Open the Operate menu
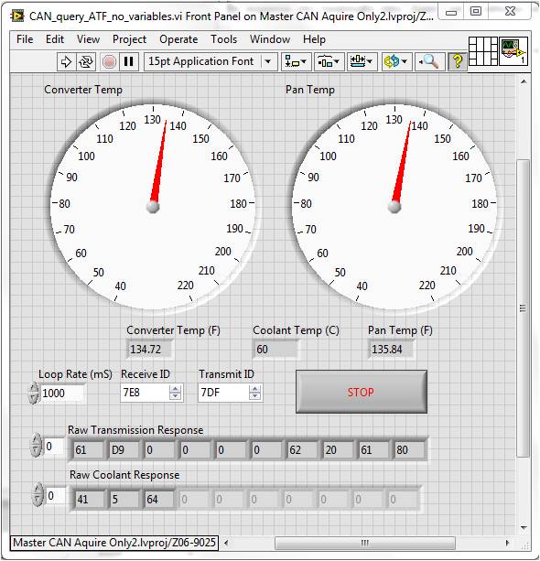 coord(178,39)
